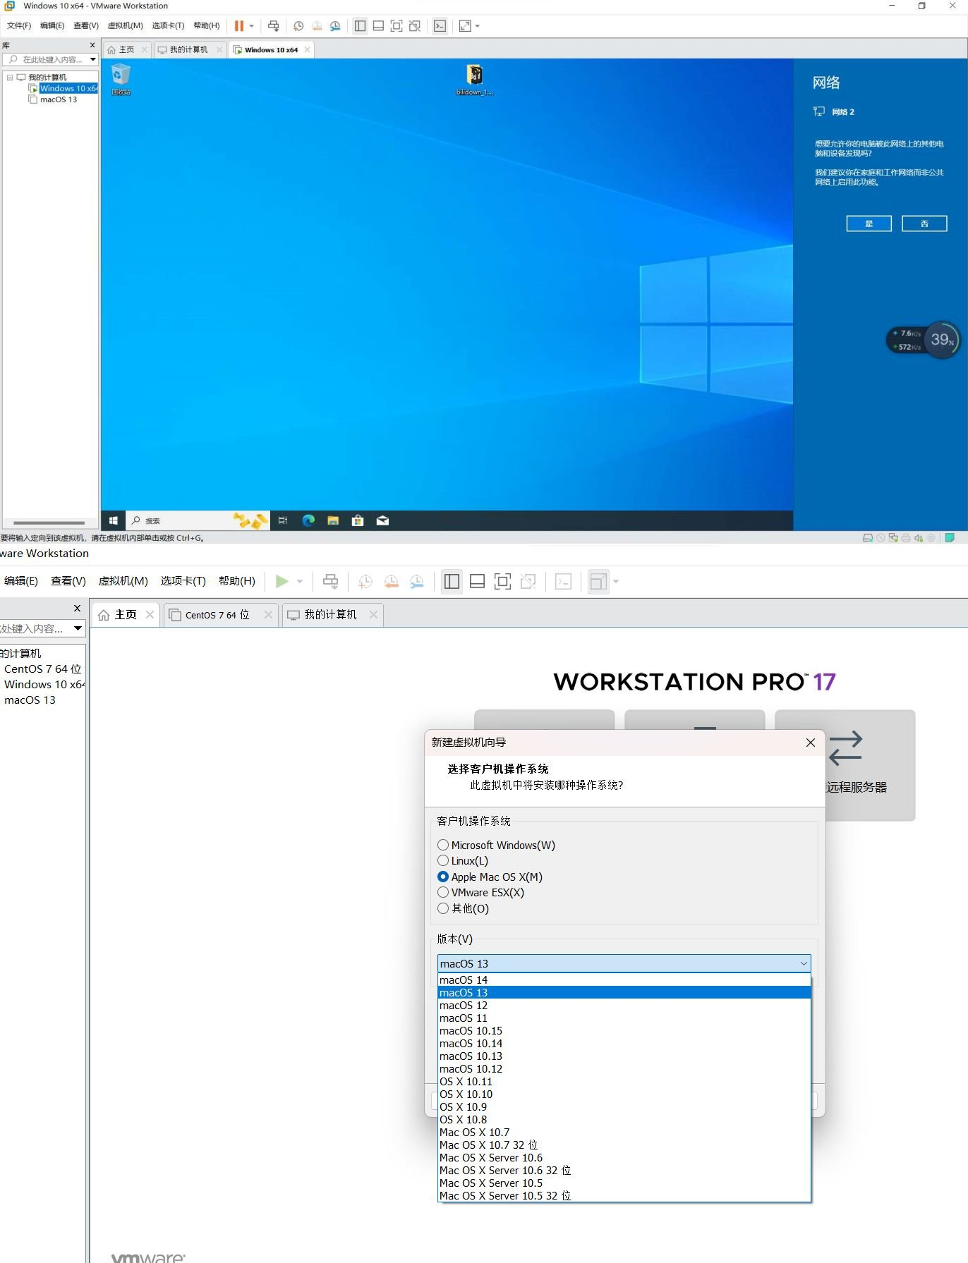This screenshot has height=1263, width=968.
Task: Select the Linux(L) radio button
Action: click(x=443, y=860)
